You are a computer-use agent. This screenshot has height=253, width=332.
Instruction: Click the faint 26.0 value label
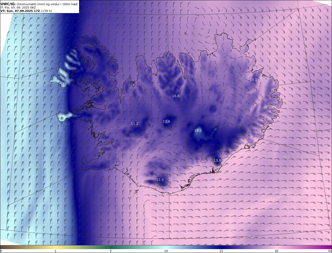tap(251, 236)
